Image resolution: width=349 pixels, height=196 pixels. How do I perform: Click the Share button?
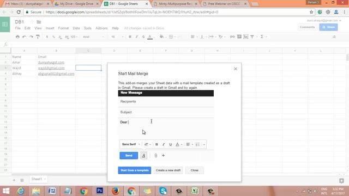(x=328, y=27)
